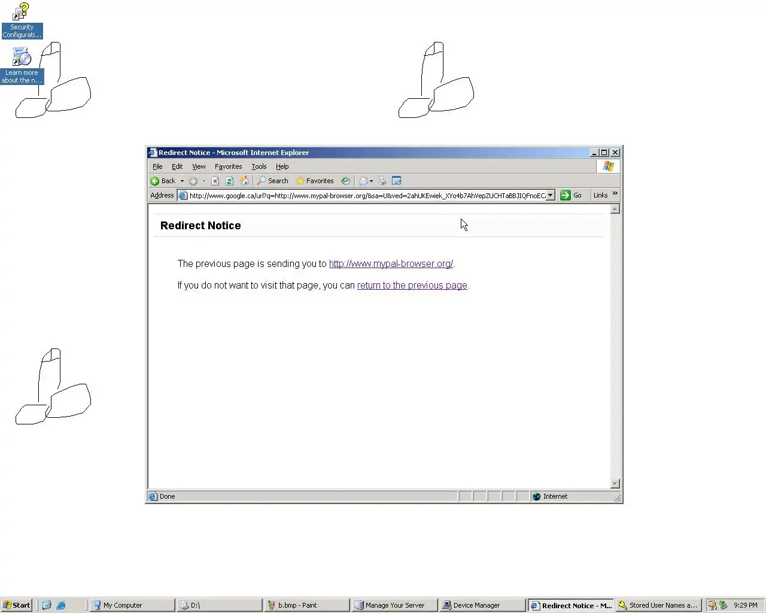Open the Search pane from the toolbar
The width and height of the screenshot is (766, 613).
[x=273, y=181]
